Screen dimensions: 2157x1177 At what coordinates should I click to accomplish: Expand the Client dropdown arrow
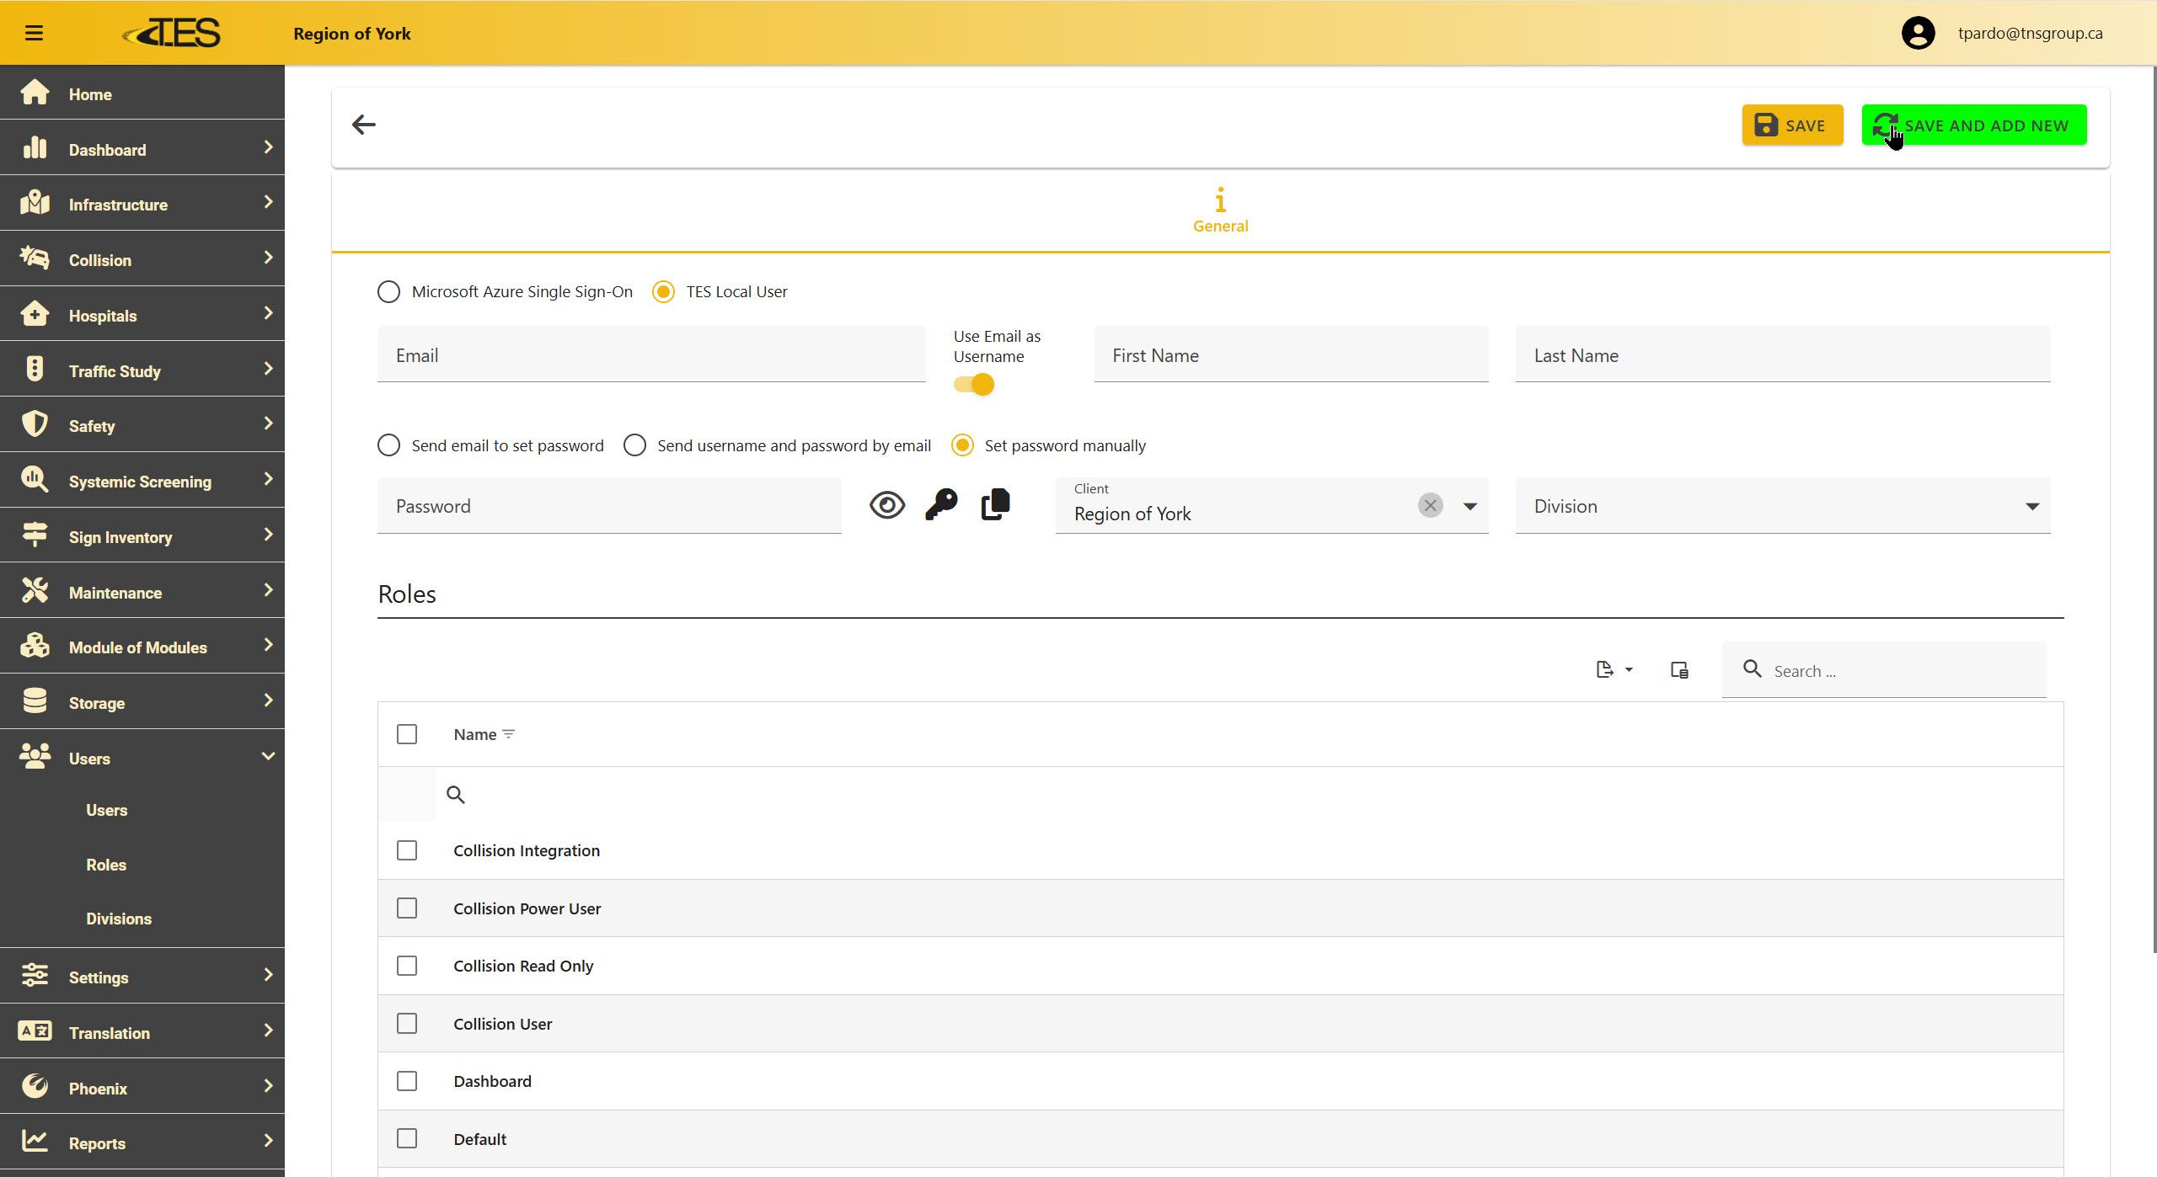pos(1469,506)
